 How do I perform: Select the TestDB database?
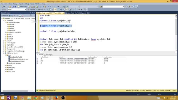(x=11, y=39)
